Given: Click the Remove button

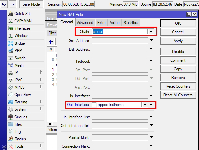Looking at the screenshot, I should point(178,78).
